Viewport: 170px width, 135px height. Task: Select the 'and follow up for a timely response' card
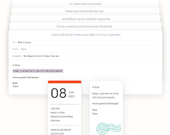coord(85,19)
